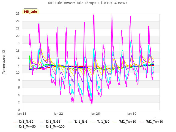Click the purple Tul1_Tw+30 color swatch
This screenshot has width=176, height=132.
[142, 122]
